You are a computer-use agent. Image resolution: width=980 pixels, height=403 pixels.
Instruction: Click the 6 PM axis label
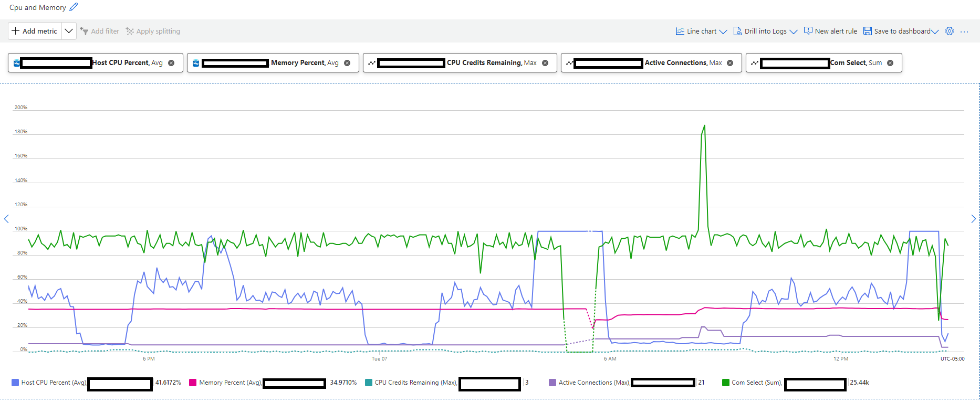149,359
